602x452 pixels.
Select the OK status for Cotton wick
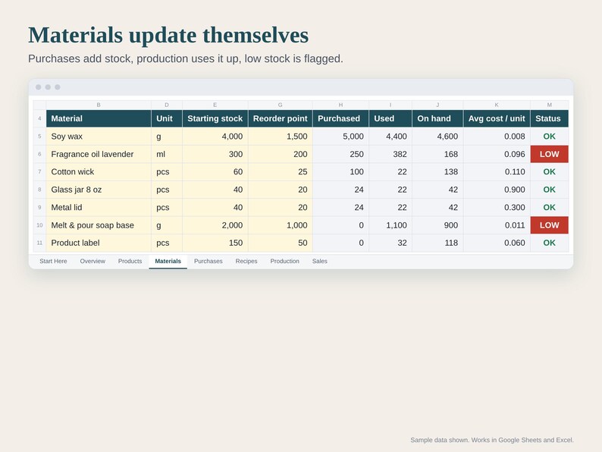point(550,171)
